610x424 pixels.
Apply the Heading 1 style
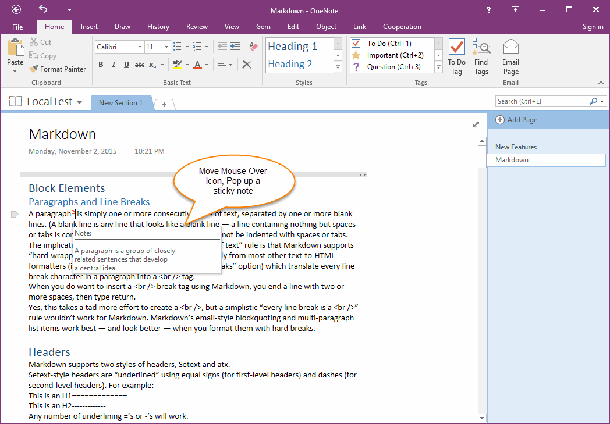point(300,47)
